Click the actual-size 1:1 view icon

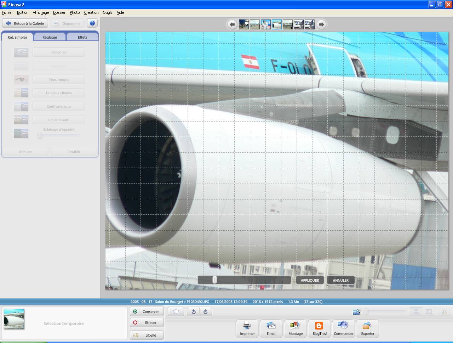coord(429,311)
